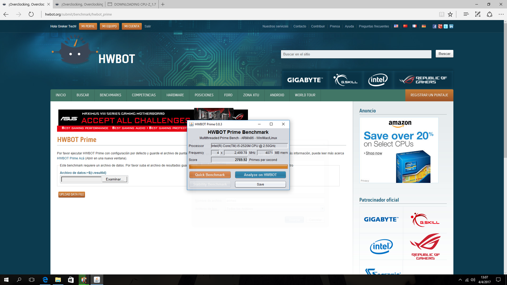
Task: Click REGISTRAR UN PUNTAJE button
Action: click(429, 95)
